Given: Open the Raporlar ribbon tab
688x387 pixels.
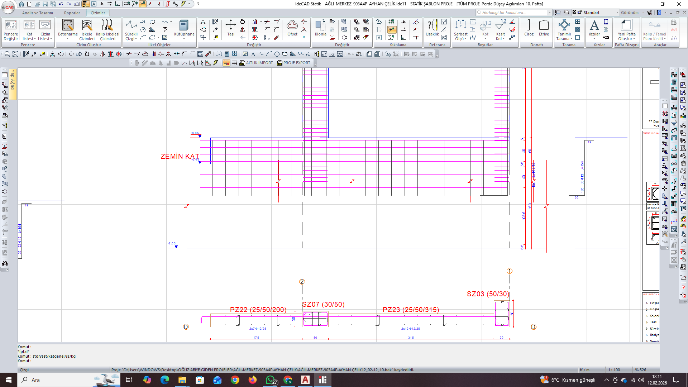Looking at the screenshot, I should pyautogui.click(x=72, y=13).
